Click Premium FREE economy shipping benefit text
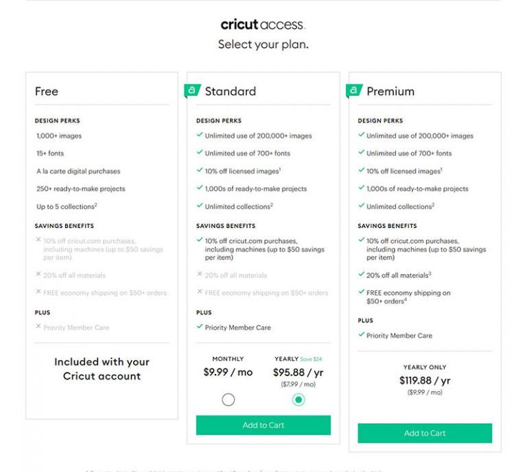Screen dimensions: 527x472 (408, 297)
